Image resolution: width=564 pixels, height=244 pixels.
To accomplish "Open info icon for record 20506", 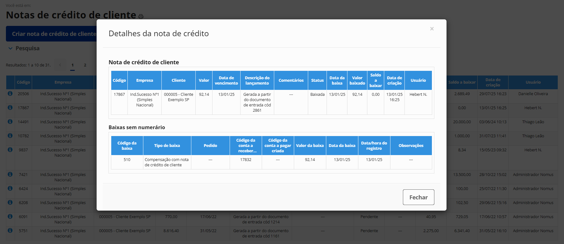I will 10,94.
